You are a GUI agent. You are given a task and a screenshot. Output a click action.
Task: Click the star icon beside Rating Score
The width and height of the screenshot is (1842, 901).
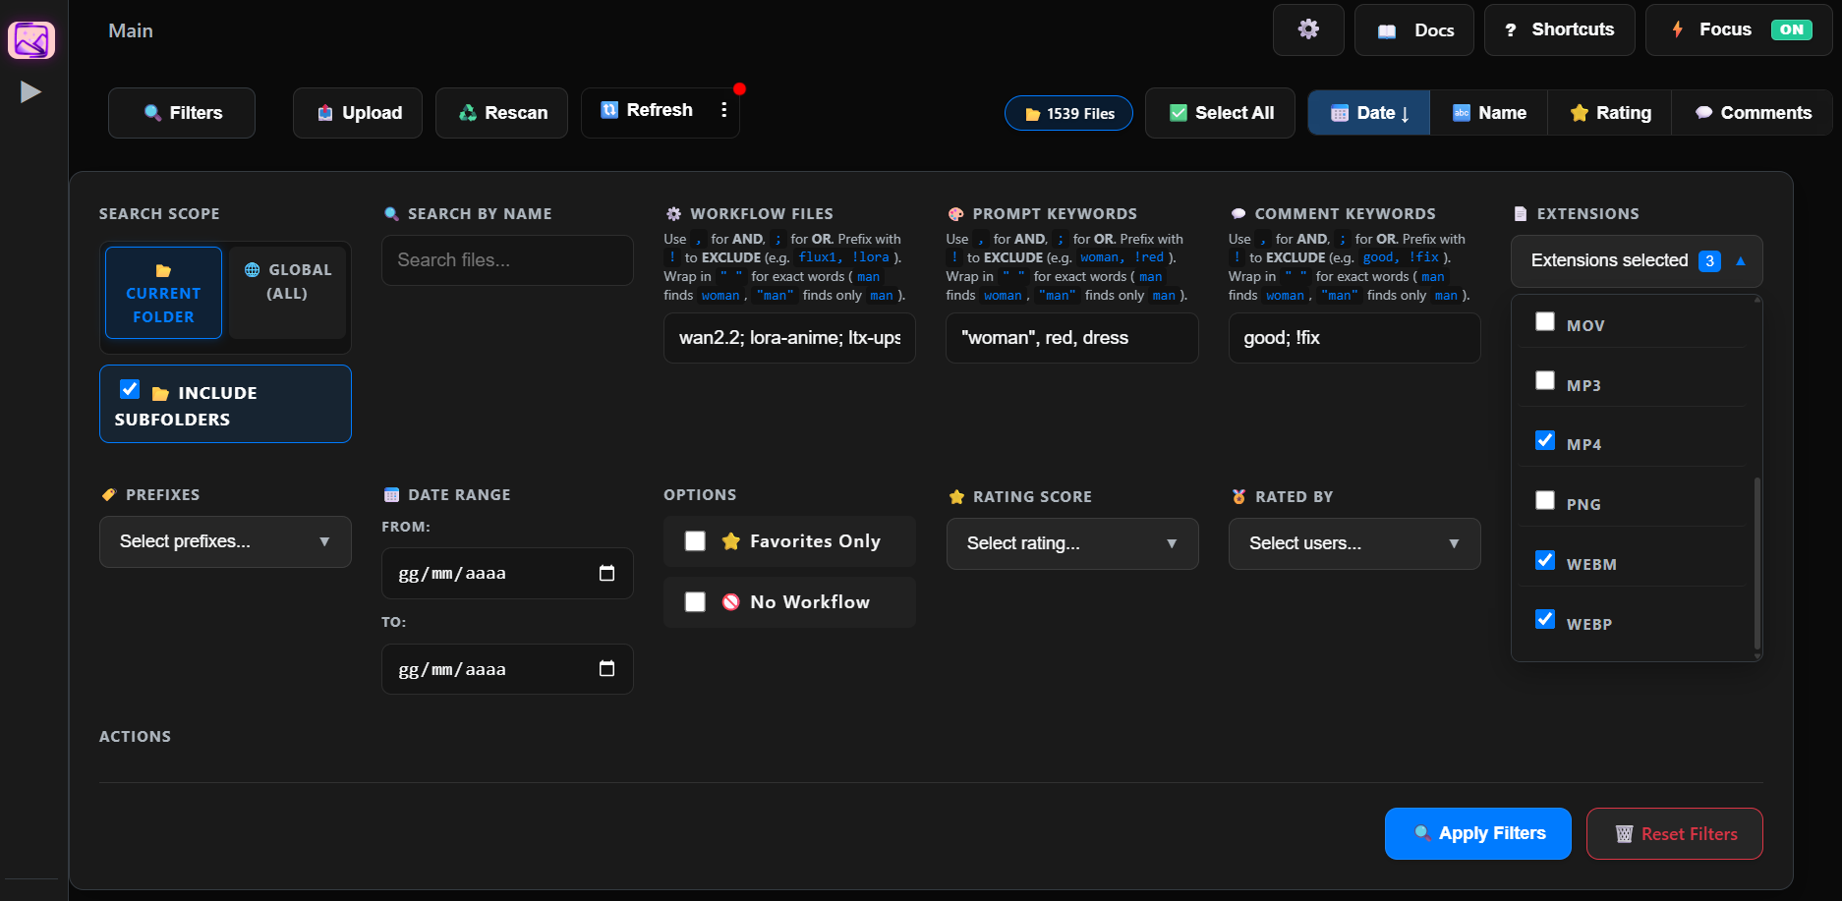(956, 497)
